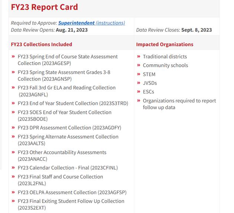Click the bullet arrow beside Community schools
234x213 pixels.
pyautogui.click(x=139, y=65)
